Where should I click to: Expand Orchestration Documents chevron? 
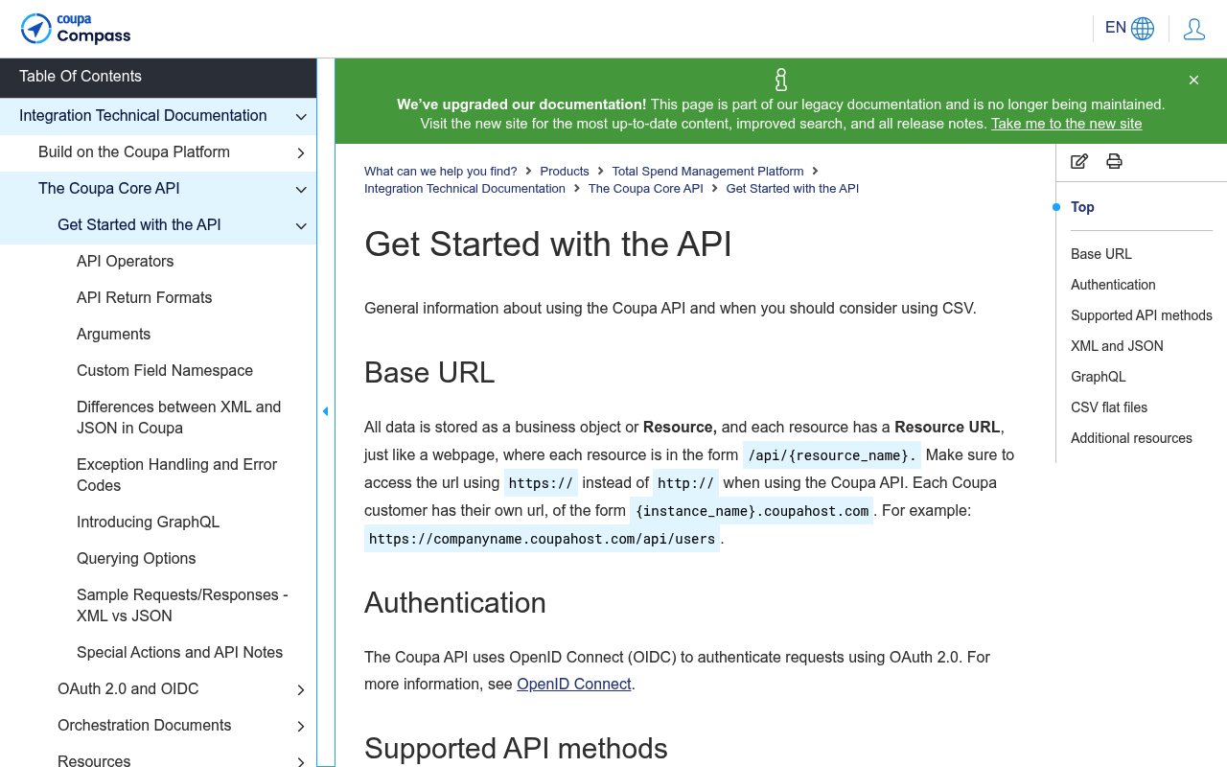click(301, 727)
